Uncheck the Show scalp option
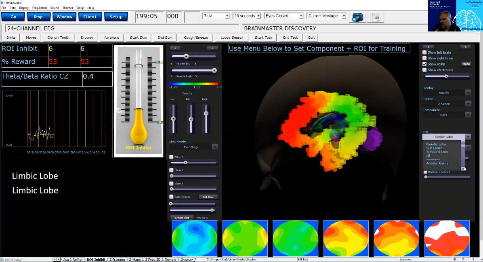Image resolution: width=483 pixels, height=262 pixels. coord(424,64)
